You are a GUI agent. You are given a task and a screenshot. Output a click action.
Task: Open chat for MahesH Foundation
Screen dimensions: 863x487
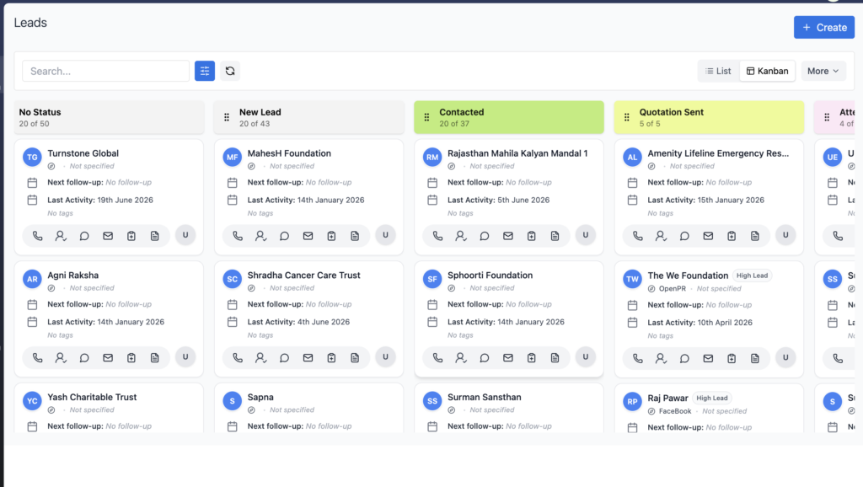pyautogui.click(x=284, y=236)
